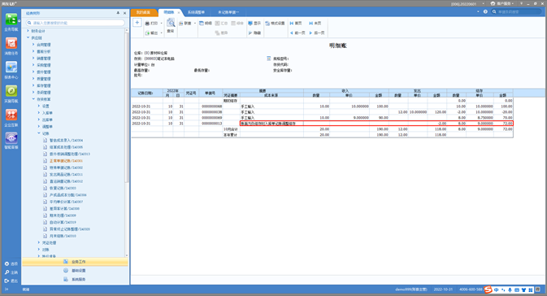Switch to the 我的桌面 tab
The height and width of the screenshot is (296, 547).
click(143, 12)
